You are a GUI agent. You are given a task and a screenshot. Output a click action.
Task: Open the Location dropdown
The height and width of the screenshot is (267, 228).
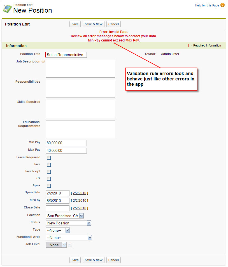[65, 216]
